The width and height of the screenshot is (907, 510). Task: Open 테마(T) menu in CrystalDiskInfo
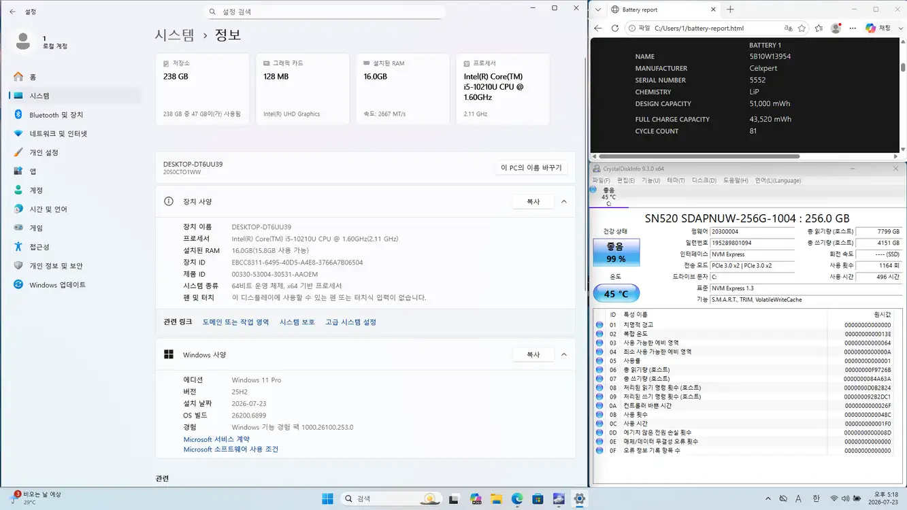click(676, 180)
